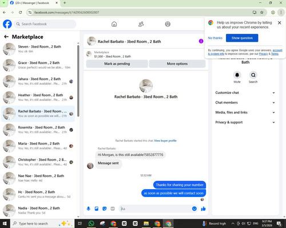Expand Media, files and links section
Screen dimensions: 286x228
click(245, 112)
